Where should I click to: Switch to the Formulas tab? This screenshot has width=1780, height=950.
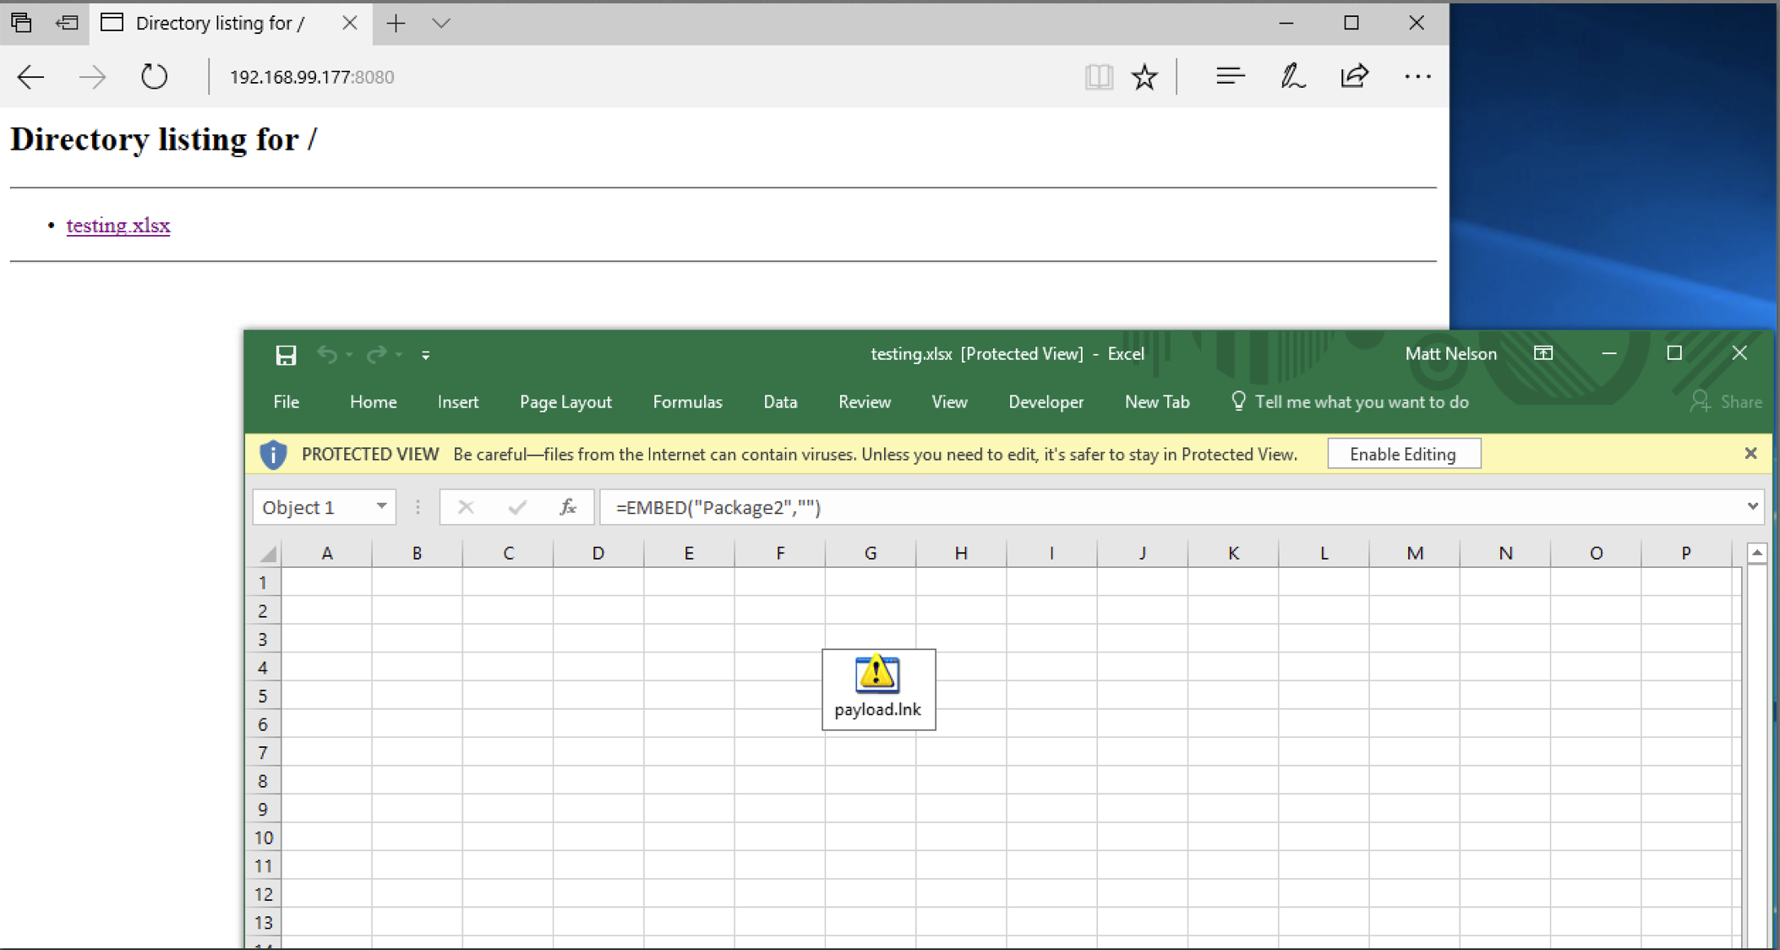click(687, 402)
